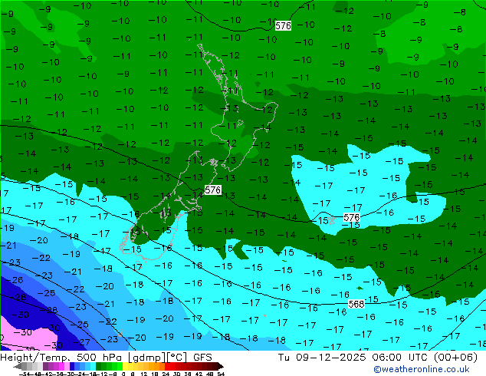Click the "Height/Temp. 500 hPa" map title
The height and width of the screenshot is (376, 486).
coord(63,358)
